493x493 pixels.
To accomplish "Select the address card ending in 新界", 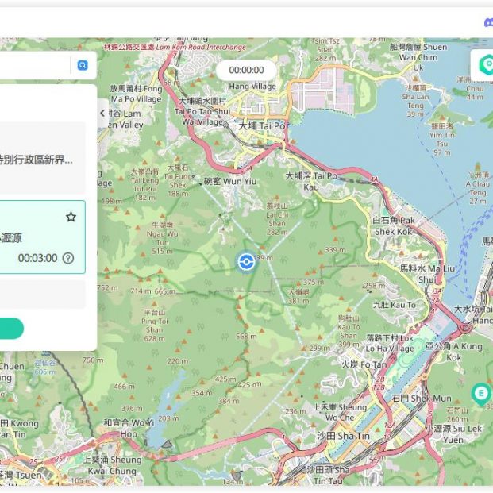I will coord(41,159).
